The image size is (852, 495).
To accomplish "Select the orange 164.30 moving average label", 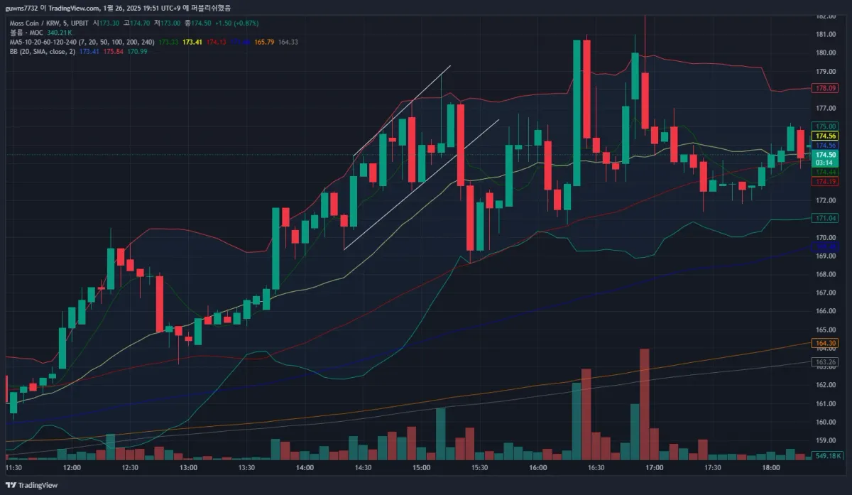I will tap(826, 343).
